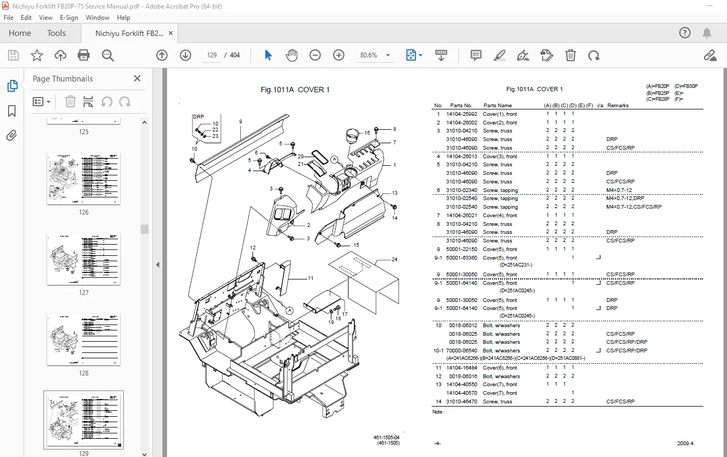
Task: Click the date text 2009.4
Action: [x=685, y=444]
